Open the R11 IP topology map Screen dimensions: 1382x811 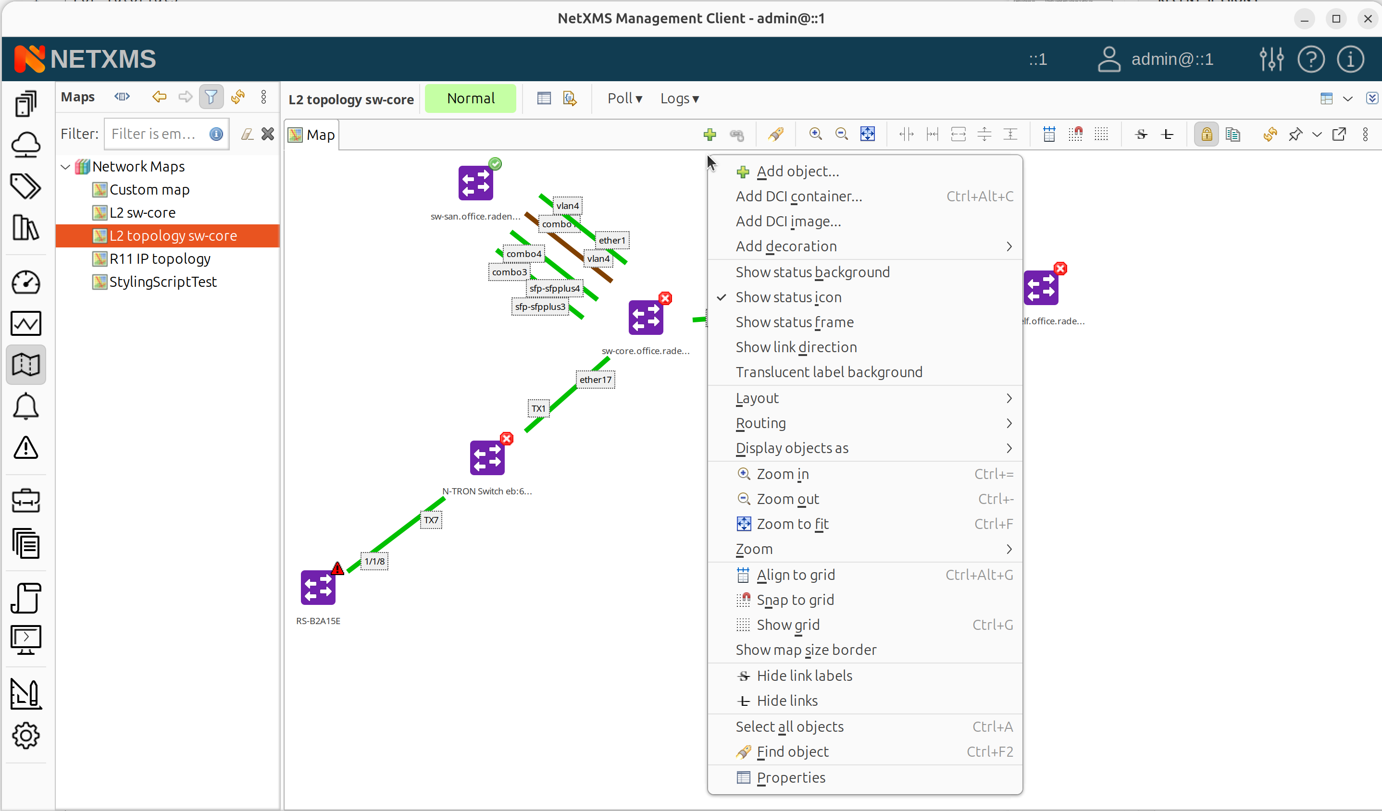coord(160,258)
